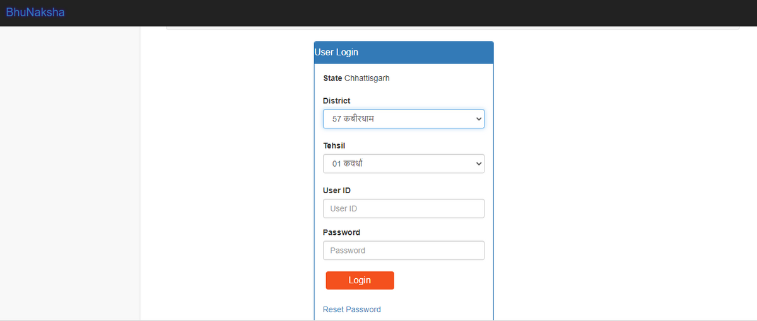
Task: Select the Chhattisgarh state name text
Action: click(x=367, y=79)
